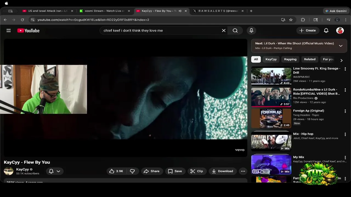Like the video with thumbs up 3.9K
Screen dimensions: 351x197
click(x=116, y=171)
